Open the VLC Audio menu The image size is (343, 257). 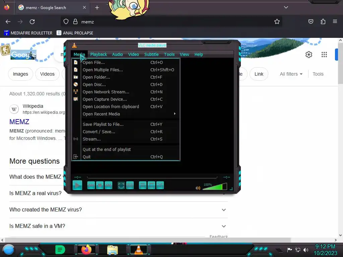click(x=118, y=55)
